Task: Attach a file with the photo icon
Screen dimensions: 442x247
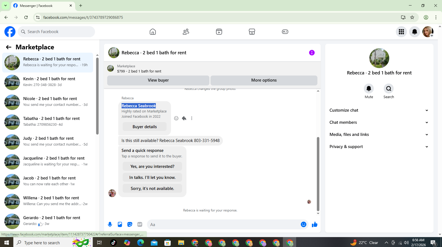Action: (120, 224)
